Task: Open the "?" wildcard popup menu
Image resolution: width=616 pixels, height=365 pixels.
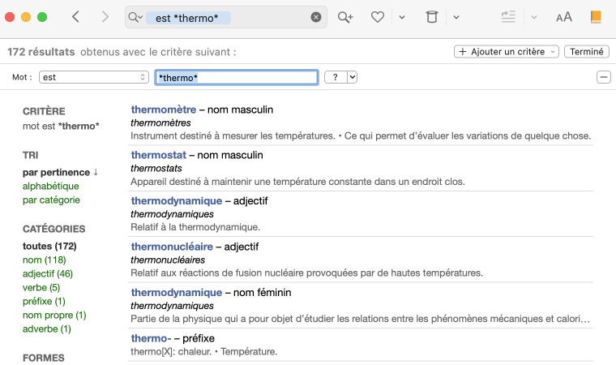Action: 340,77
